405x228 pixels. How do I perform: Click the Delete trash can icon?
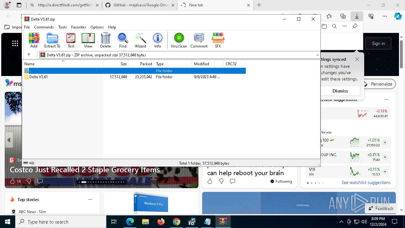(x=105, y=40)
